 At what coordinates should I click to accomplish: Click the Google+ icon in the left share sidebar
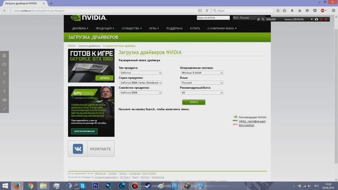tap(4, 82)
